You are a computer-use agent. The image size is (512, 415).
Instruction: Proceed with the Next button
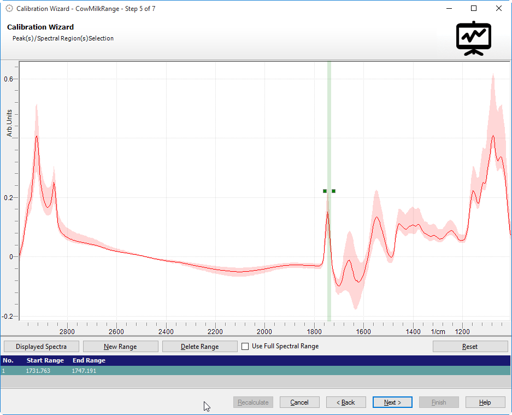pos(392,402)
